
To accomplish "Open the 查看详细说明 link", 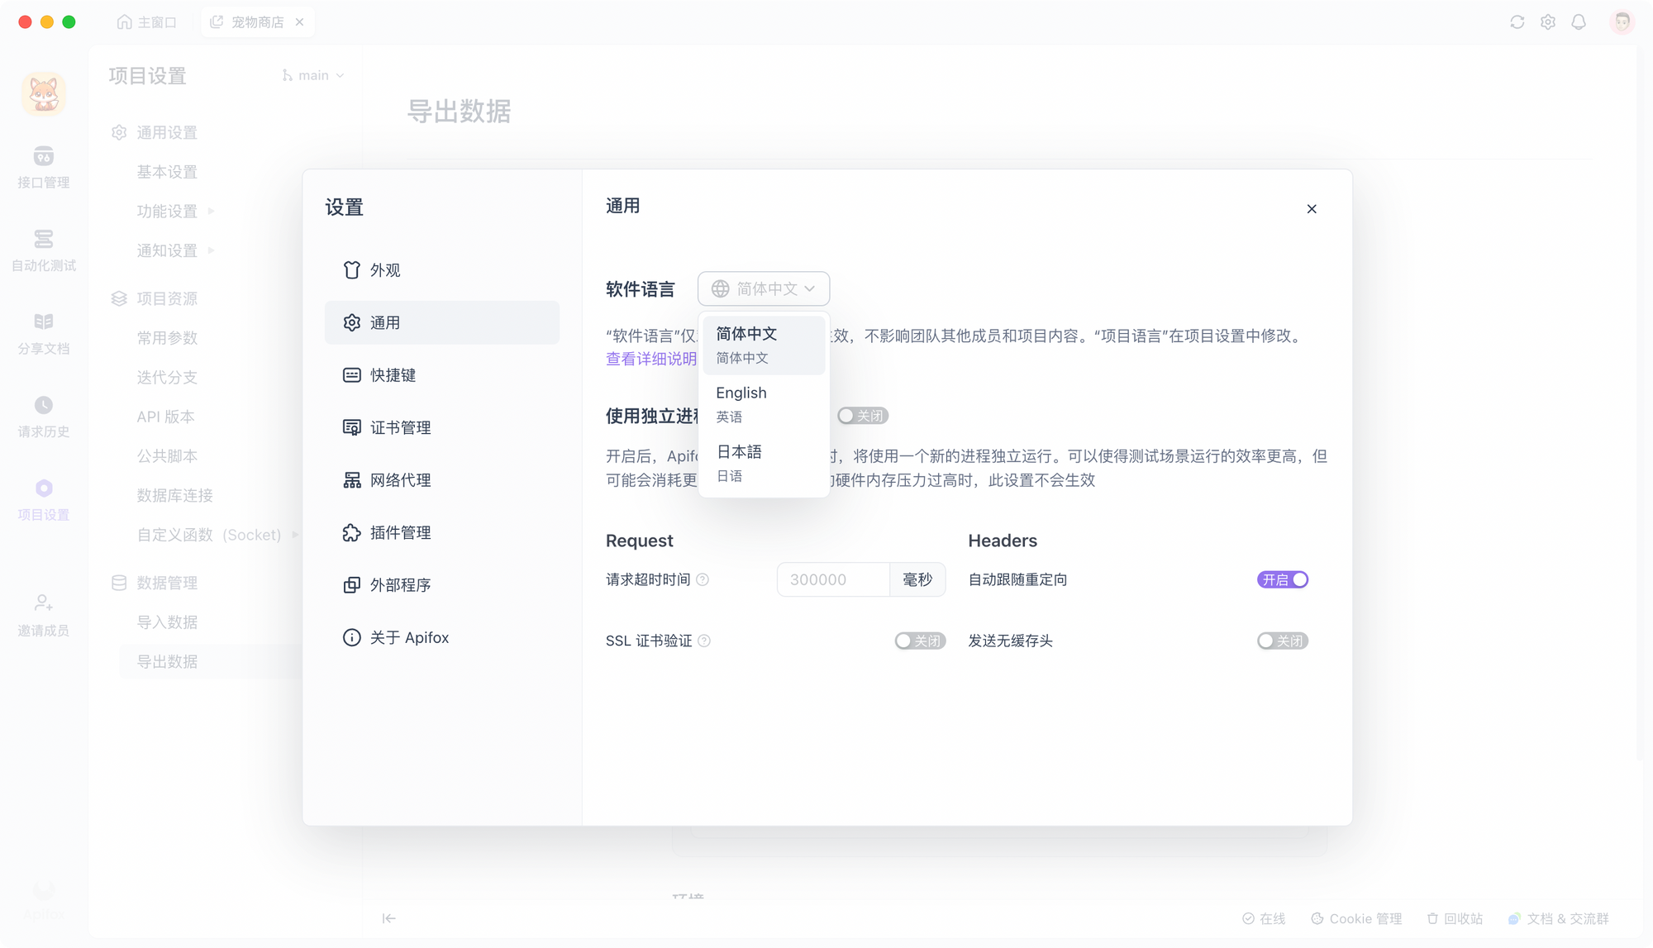I will click(x=650, y=359).
